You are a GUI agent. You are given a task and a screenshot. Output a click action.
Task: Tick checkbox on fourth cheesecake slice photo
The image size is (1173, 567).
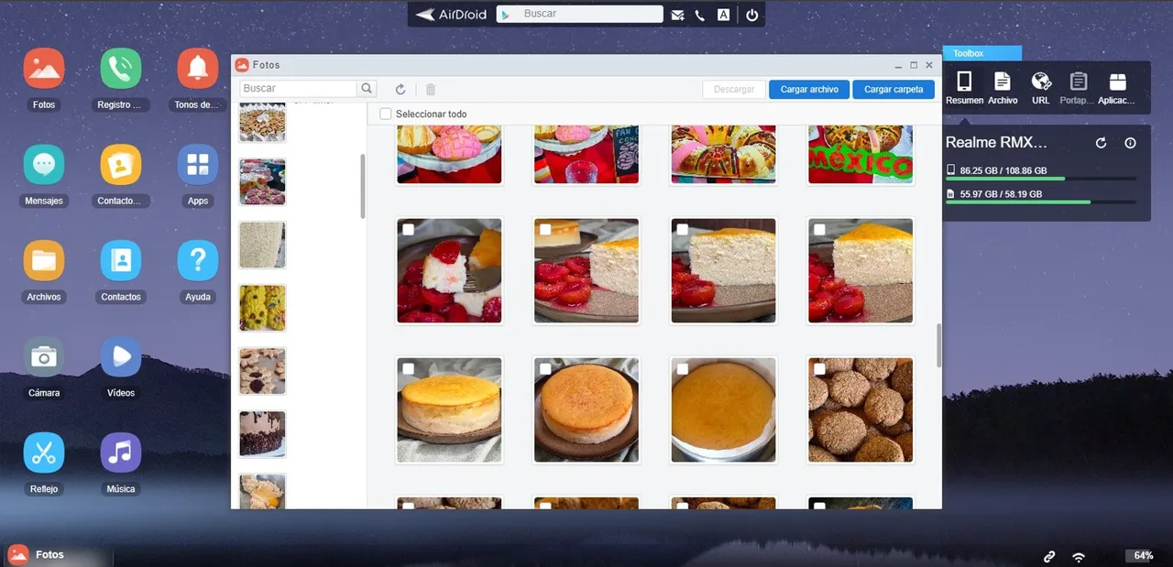pyautogui.click(x=819, y=229)
